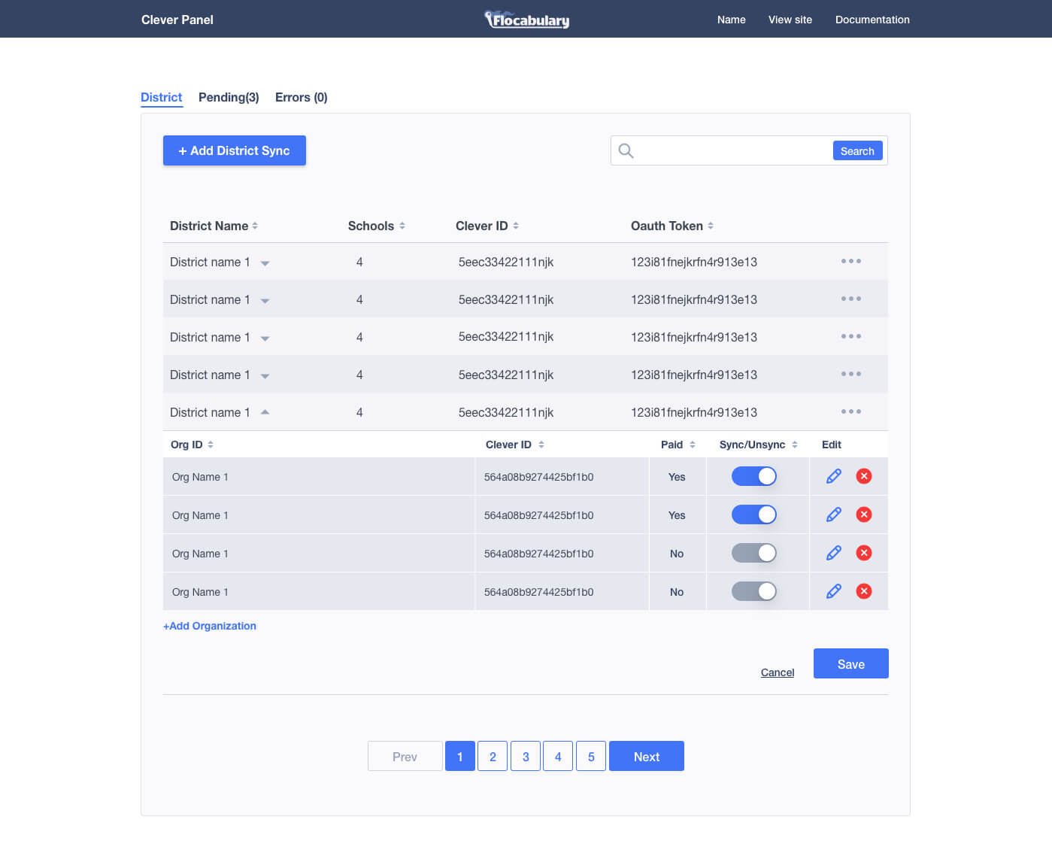The height and width of the screenshot is (865, 1052).
Task: Delete the second Org Name 1 row
Action: coord(864,514)
